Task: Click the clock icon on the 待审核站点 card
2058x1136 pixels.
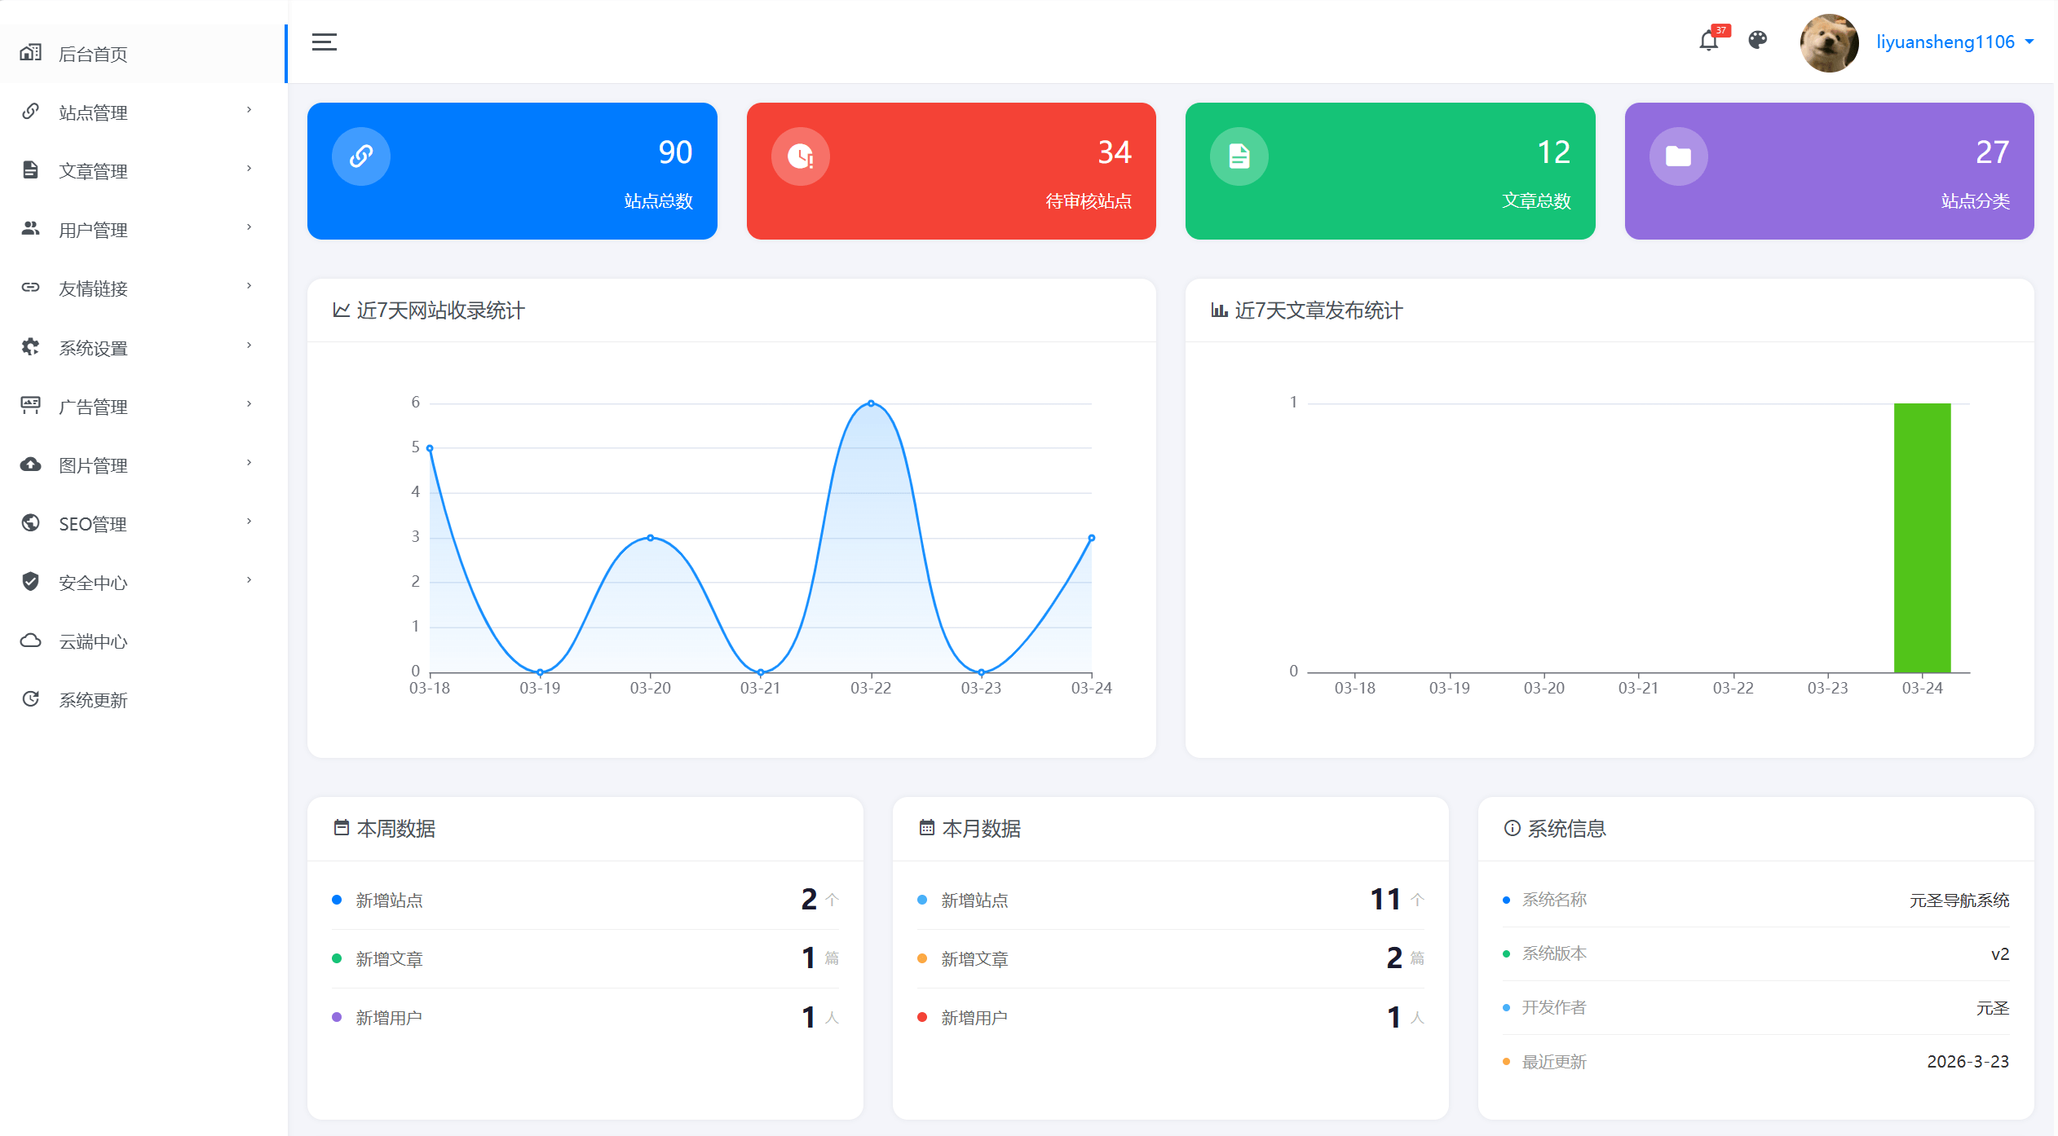Action: pos(800,156)
